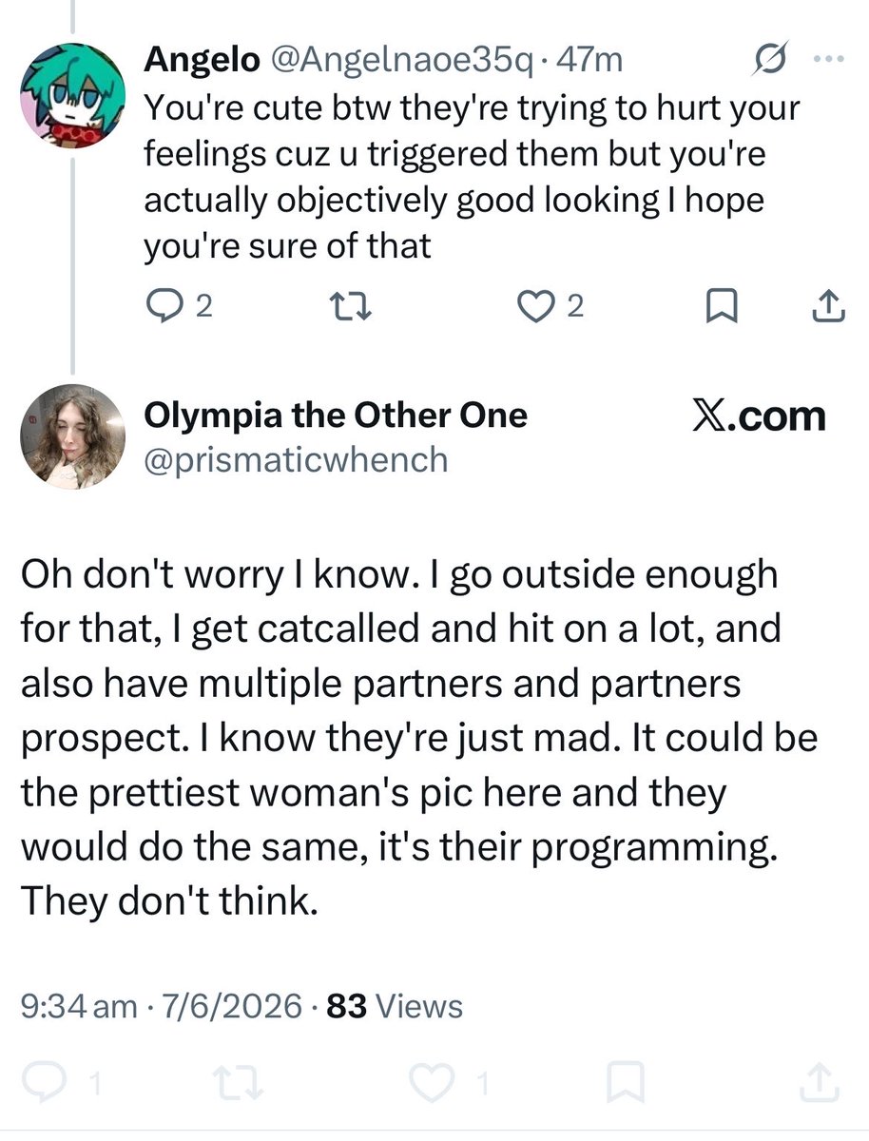Share Olympia's post
Image resolution: width=869 pixels, height=1141 pixels.
pyautogui.click(x=821, y=1082)
